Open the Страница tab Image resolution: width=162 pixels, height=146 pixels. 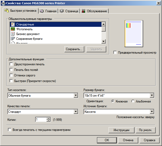click(69, 11)
